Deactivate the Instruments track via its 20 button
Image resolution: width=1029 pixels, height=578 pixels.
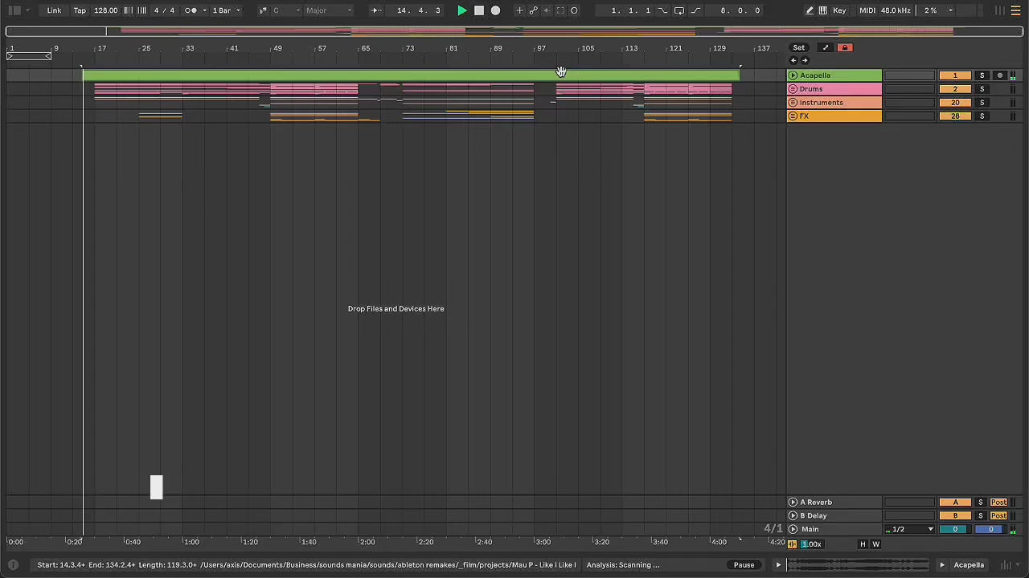click(955, 103)
